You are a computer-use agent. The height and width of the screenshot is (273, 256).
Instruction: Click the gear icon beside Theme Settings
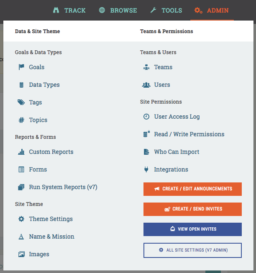pyautogui.click(x=21, y=219)
